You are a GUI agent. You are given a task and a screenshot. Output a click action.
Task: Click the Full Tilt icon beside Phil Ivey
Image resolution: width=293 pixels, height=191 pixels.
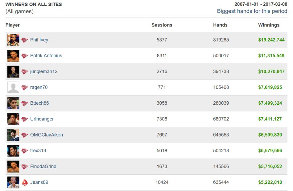(x=25, y=40)
